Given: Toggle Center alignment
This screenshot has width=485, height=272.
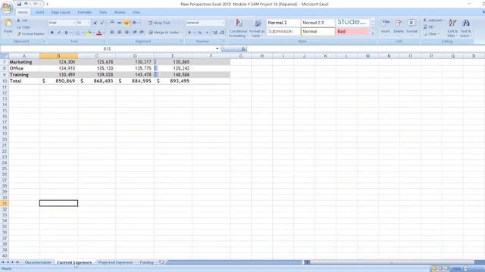Looking at the screenshot, I should pos(119,32).
